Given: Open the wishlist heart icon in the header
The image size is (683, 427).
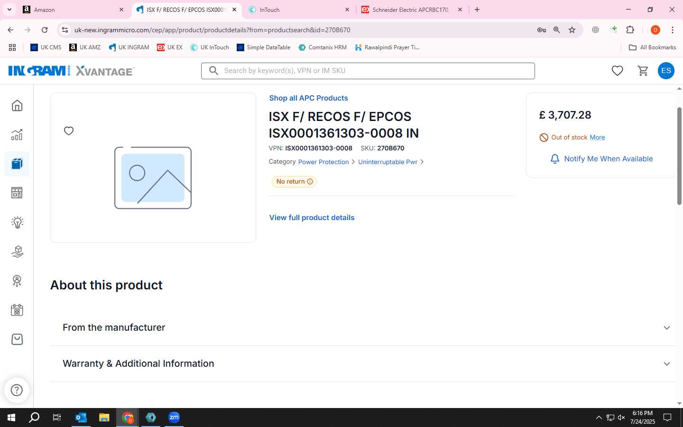Looking at the screenshot, I should [x=617, y=71].
